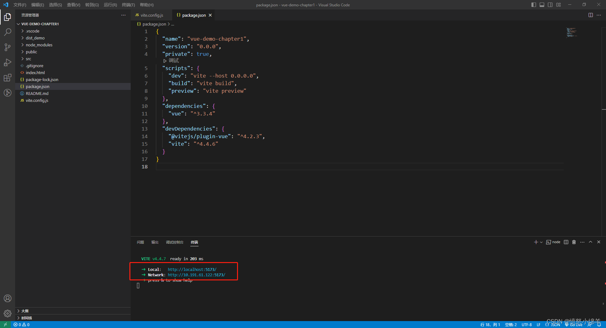606x328 pixels.
Task: Expand the Outline (大纲) section
Action: [73, 311]
